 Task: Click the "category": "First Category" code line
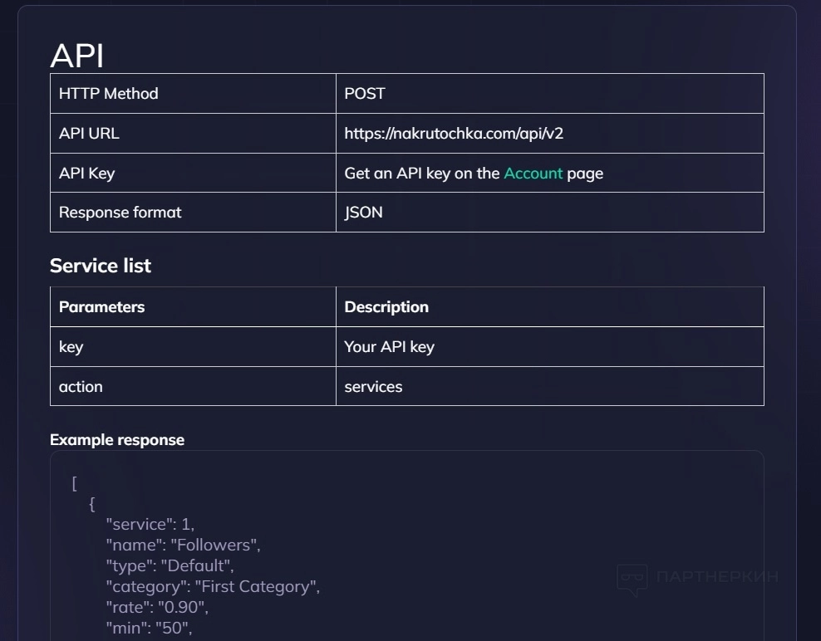coord(213,587)
